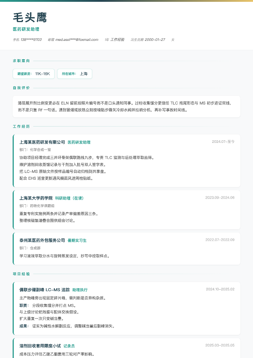Click the 求职意向 section heading
This screenshot has height=358, width=253.
21,61
